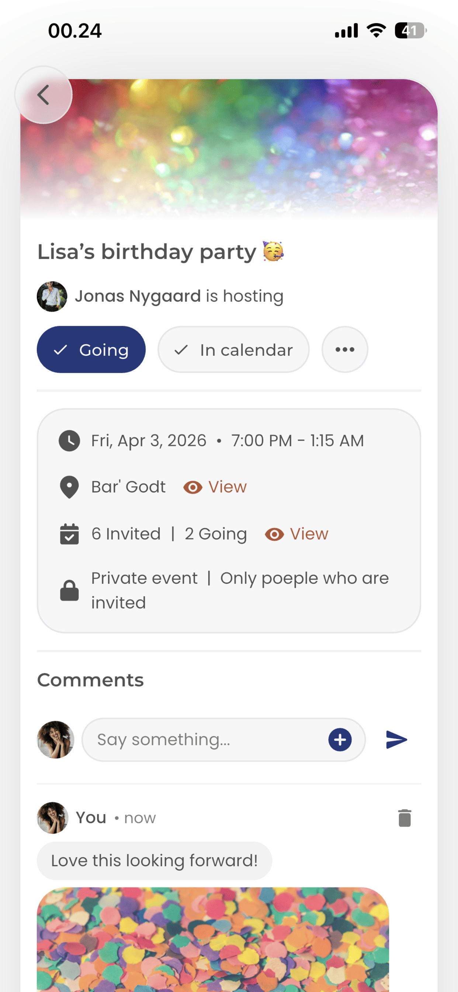The width and height of the screenshot is (458, 992).
Task: Send the comment with arrow icon
Action: click(396, 740)
